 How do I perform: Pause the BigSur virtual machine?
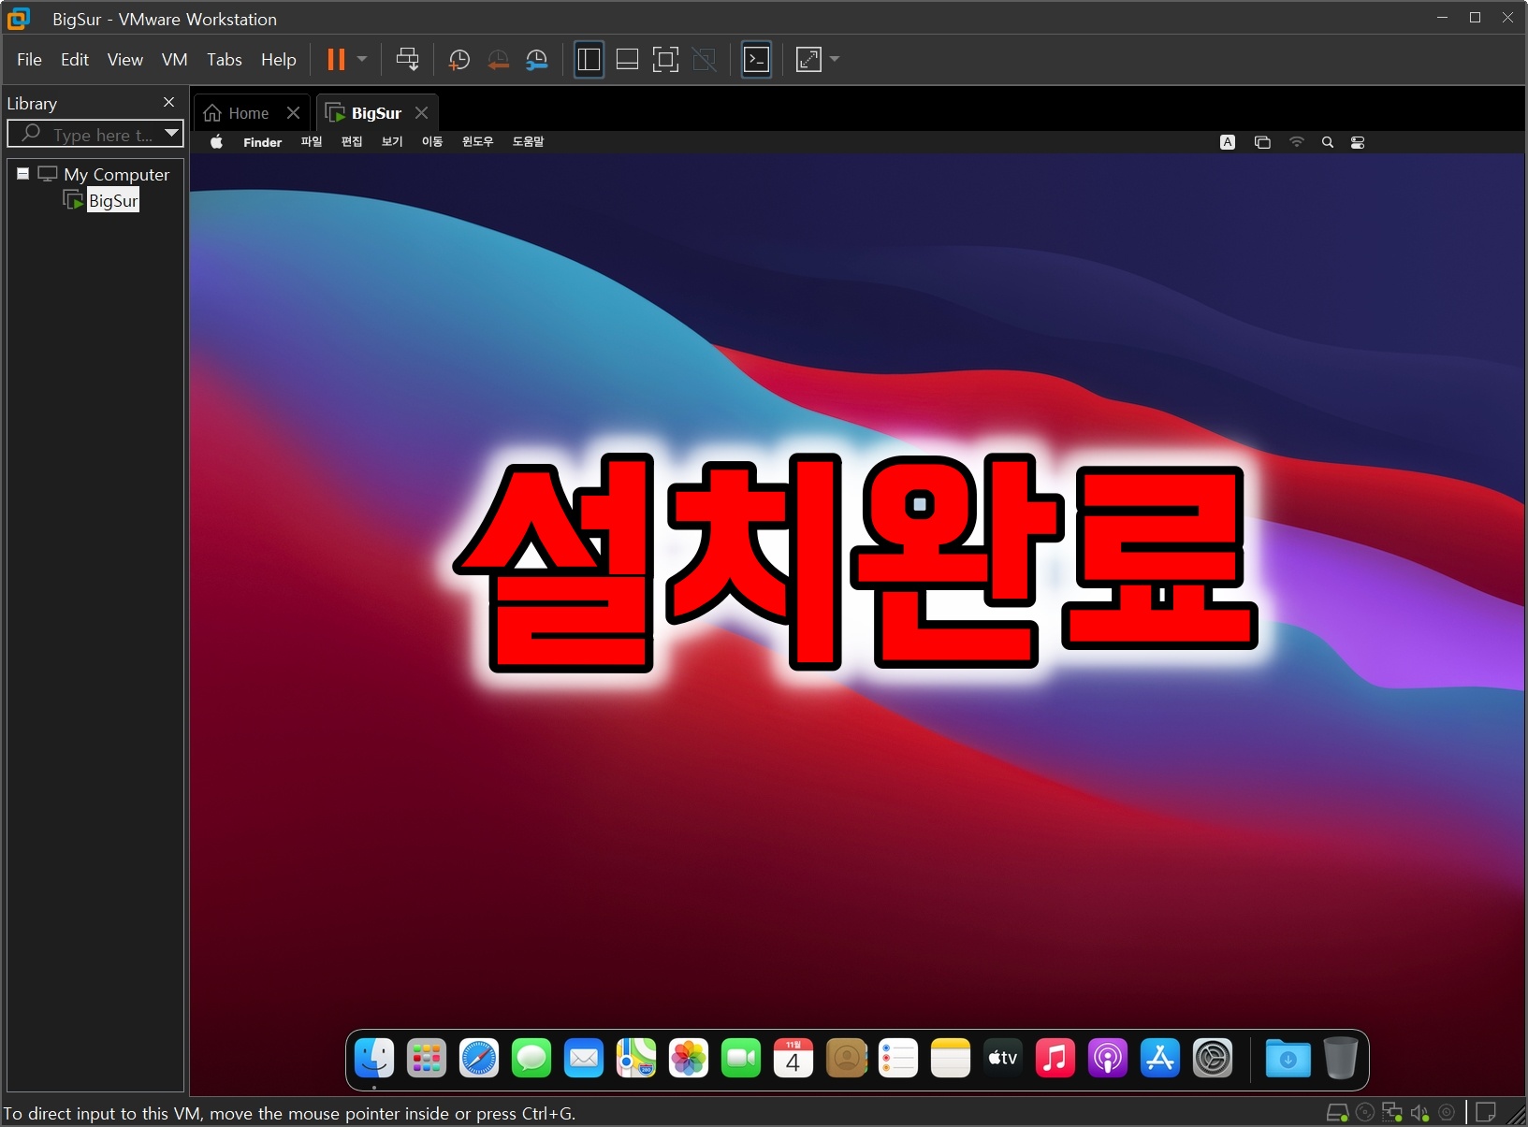pyautogui.click(x=336, y=60)
